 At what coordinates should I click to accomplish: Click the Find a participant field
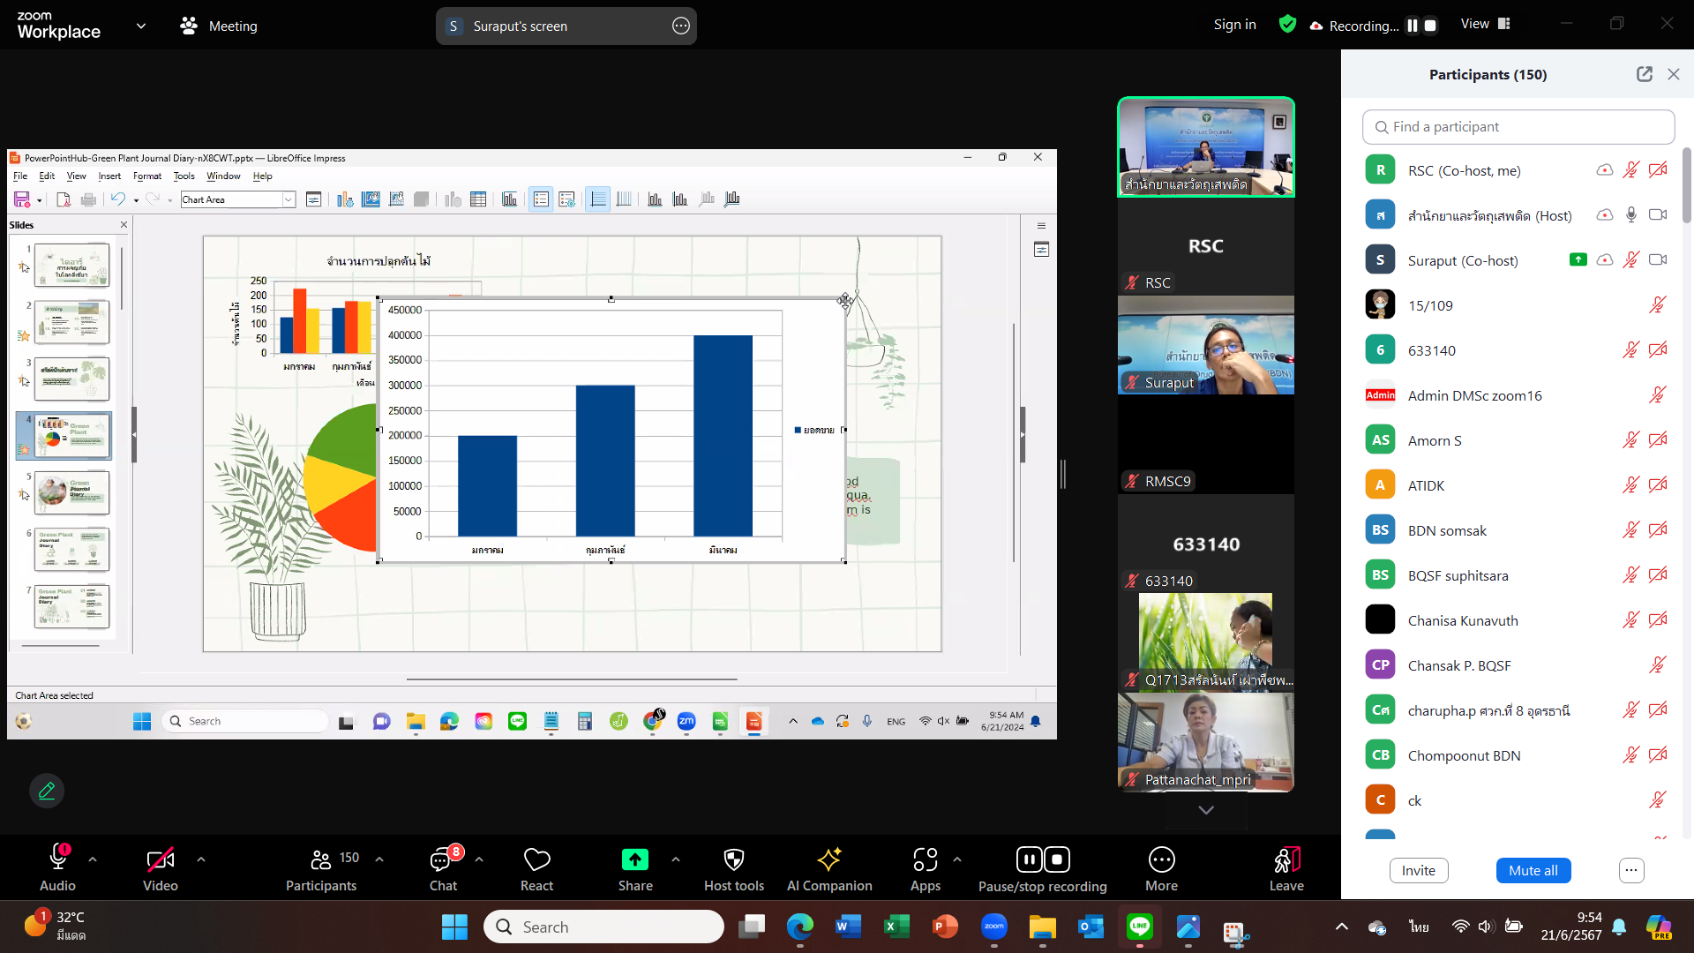tap(1518, 127)
